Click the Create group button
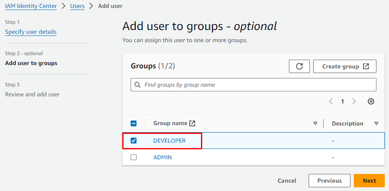Viewport: 389px width, 191px height. click(x=345, y=66)
